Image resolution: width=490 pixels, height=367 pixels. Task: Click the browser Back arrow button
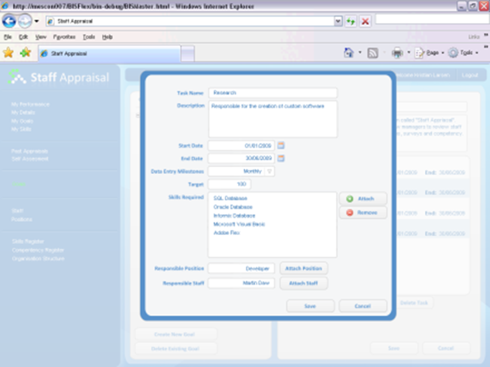click(9, 21)
